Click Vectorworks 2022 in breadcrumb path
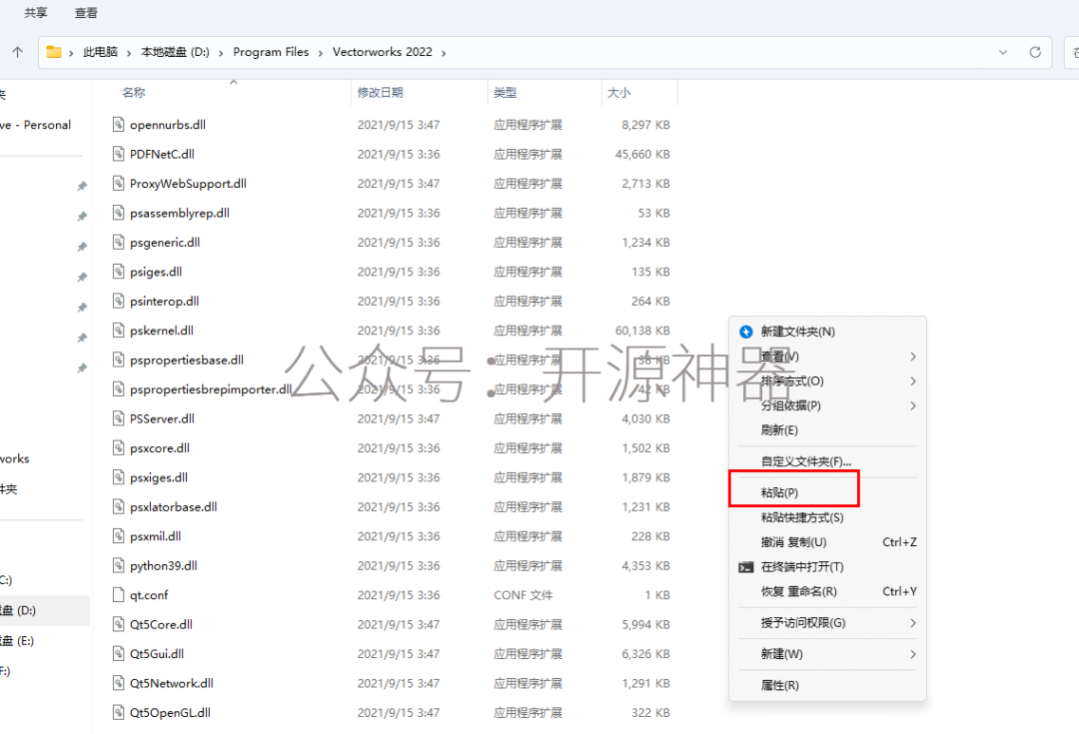Viewport: 1079px width, 734px height. point(382,52)
